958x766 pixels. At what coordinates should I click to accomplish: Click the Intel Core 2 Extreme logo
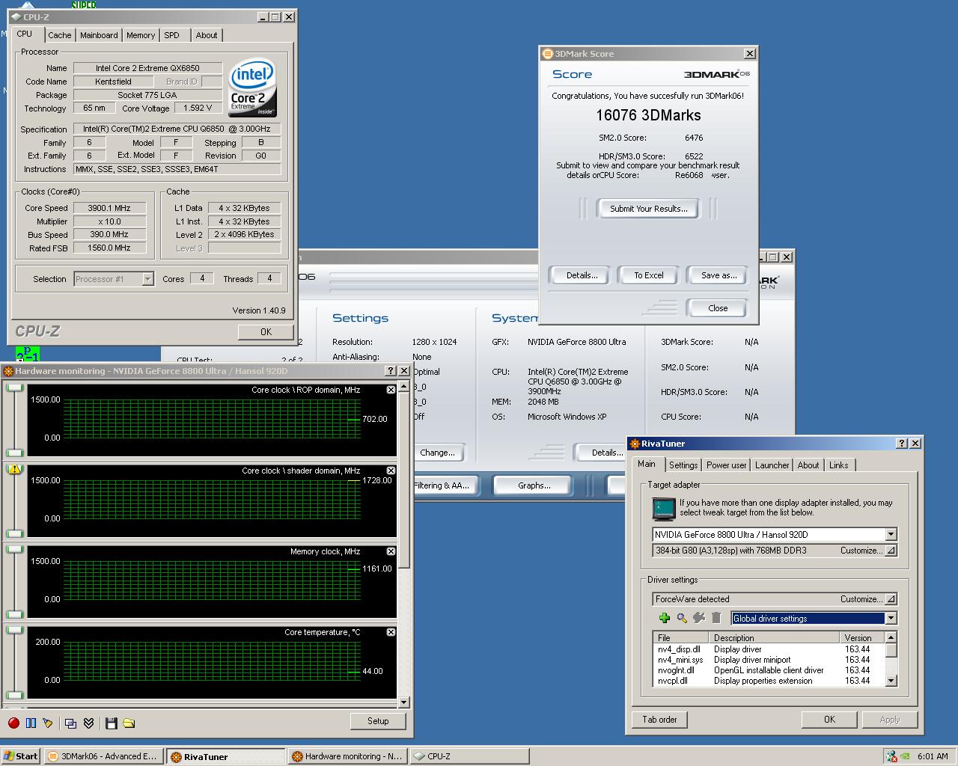coord(252,88)
